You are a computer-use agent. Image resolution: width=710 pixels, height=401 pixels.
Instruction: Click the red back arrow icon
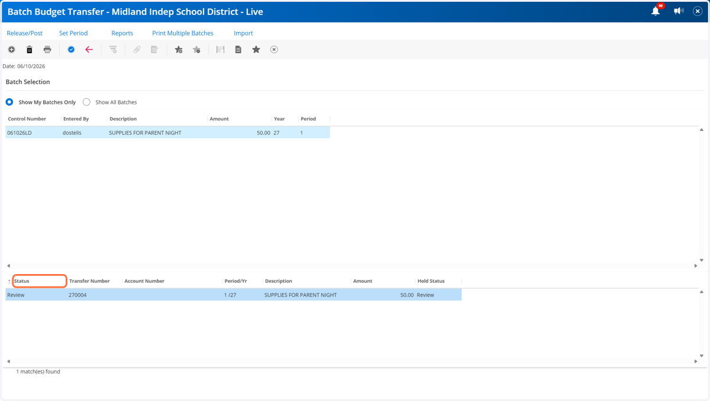[x=89, y=50]
